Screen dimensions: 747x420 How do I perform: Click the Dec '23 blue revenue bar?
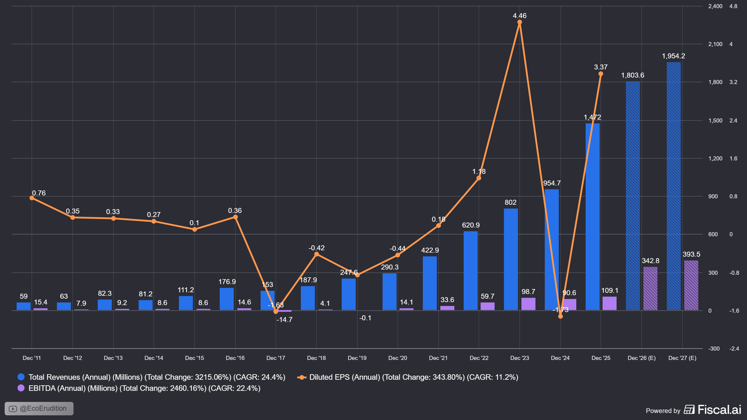click(511, 259)
